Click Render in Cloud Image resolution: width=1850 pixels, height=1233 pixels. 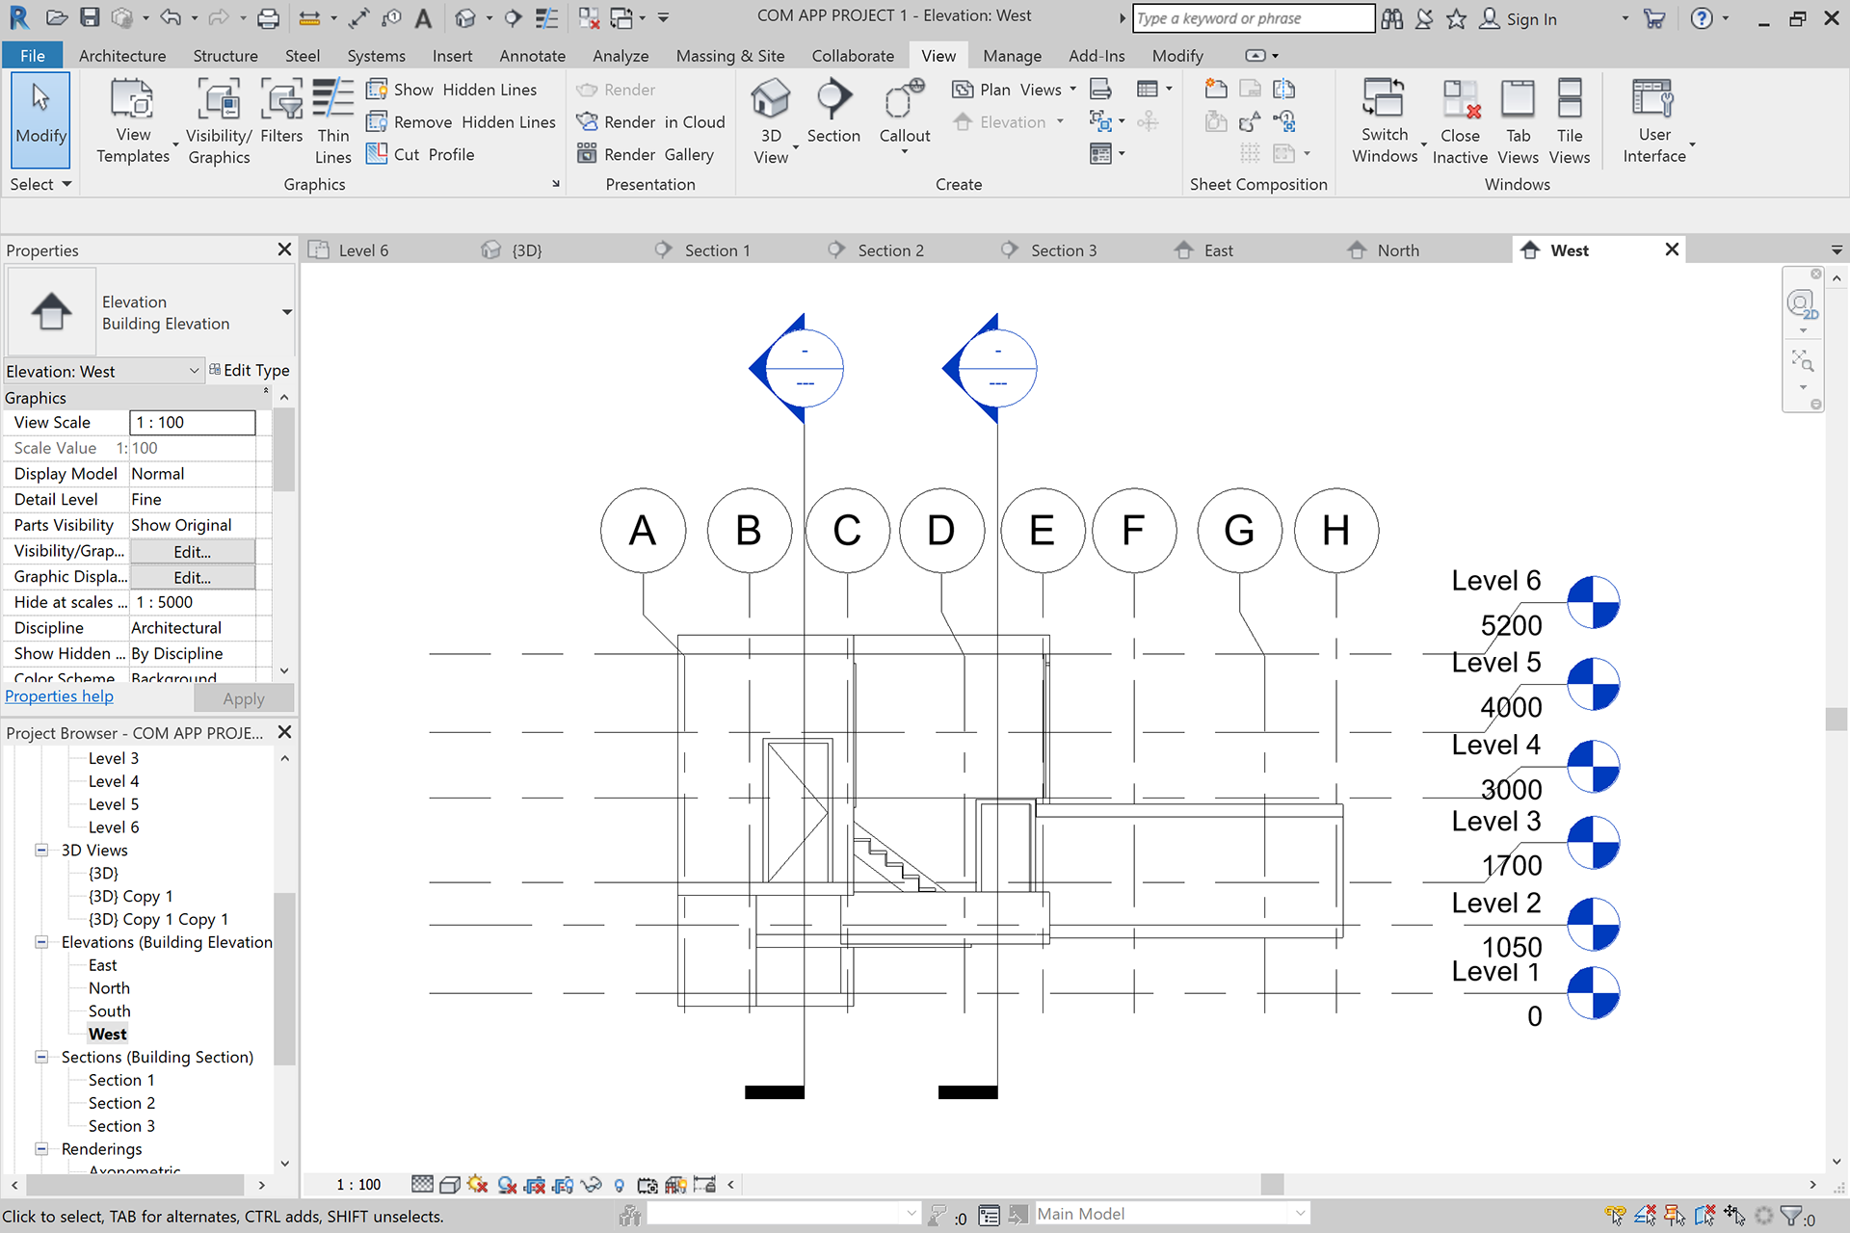tap(650, 122)
